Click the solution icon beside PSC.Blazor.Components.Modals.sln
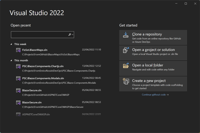 tap(18, 78)
